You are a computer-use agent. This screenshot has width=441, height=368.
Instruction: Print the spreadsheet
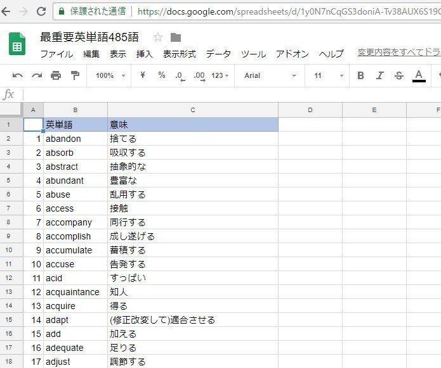pos(56,75)
